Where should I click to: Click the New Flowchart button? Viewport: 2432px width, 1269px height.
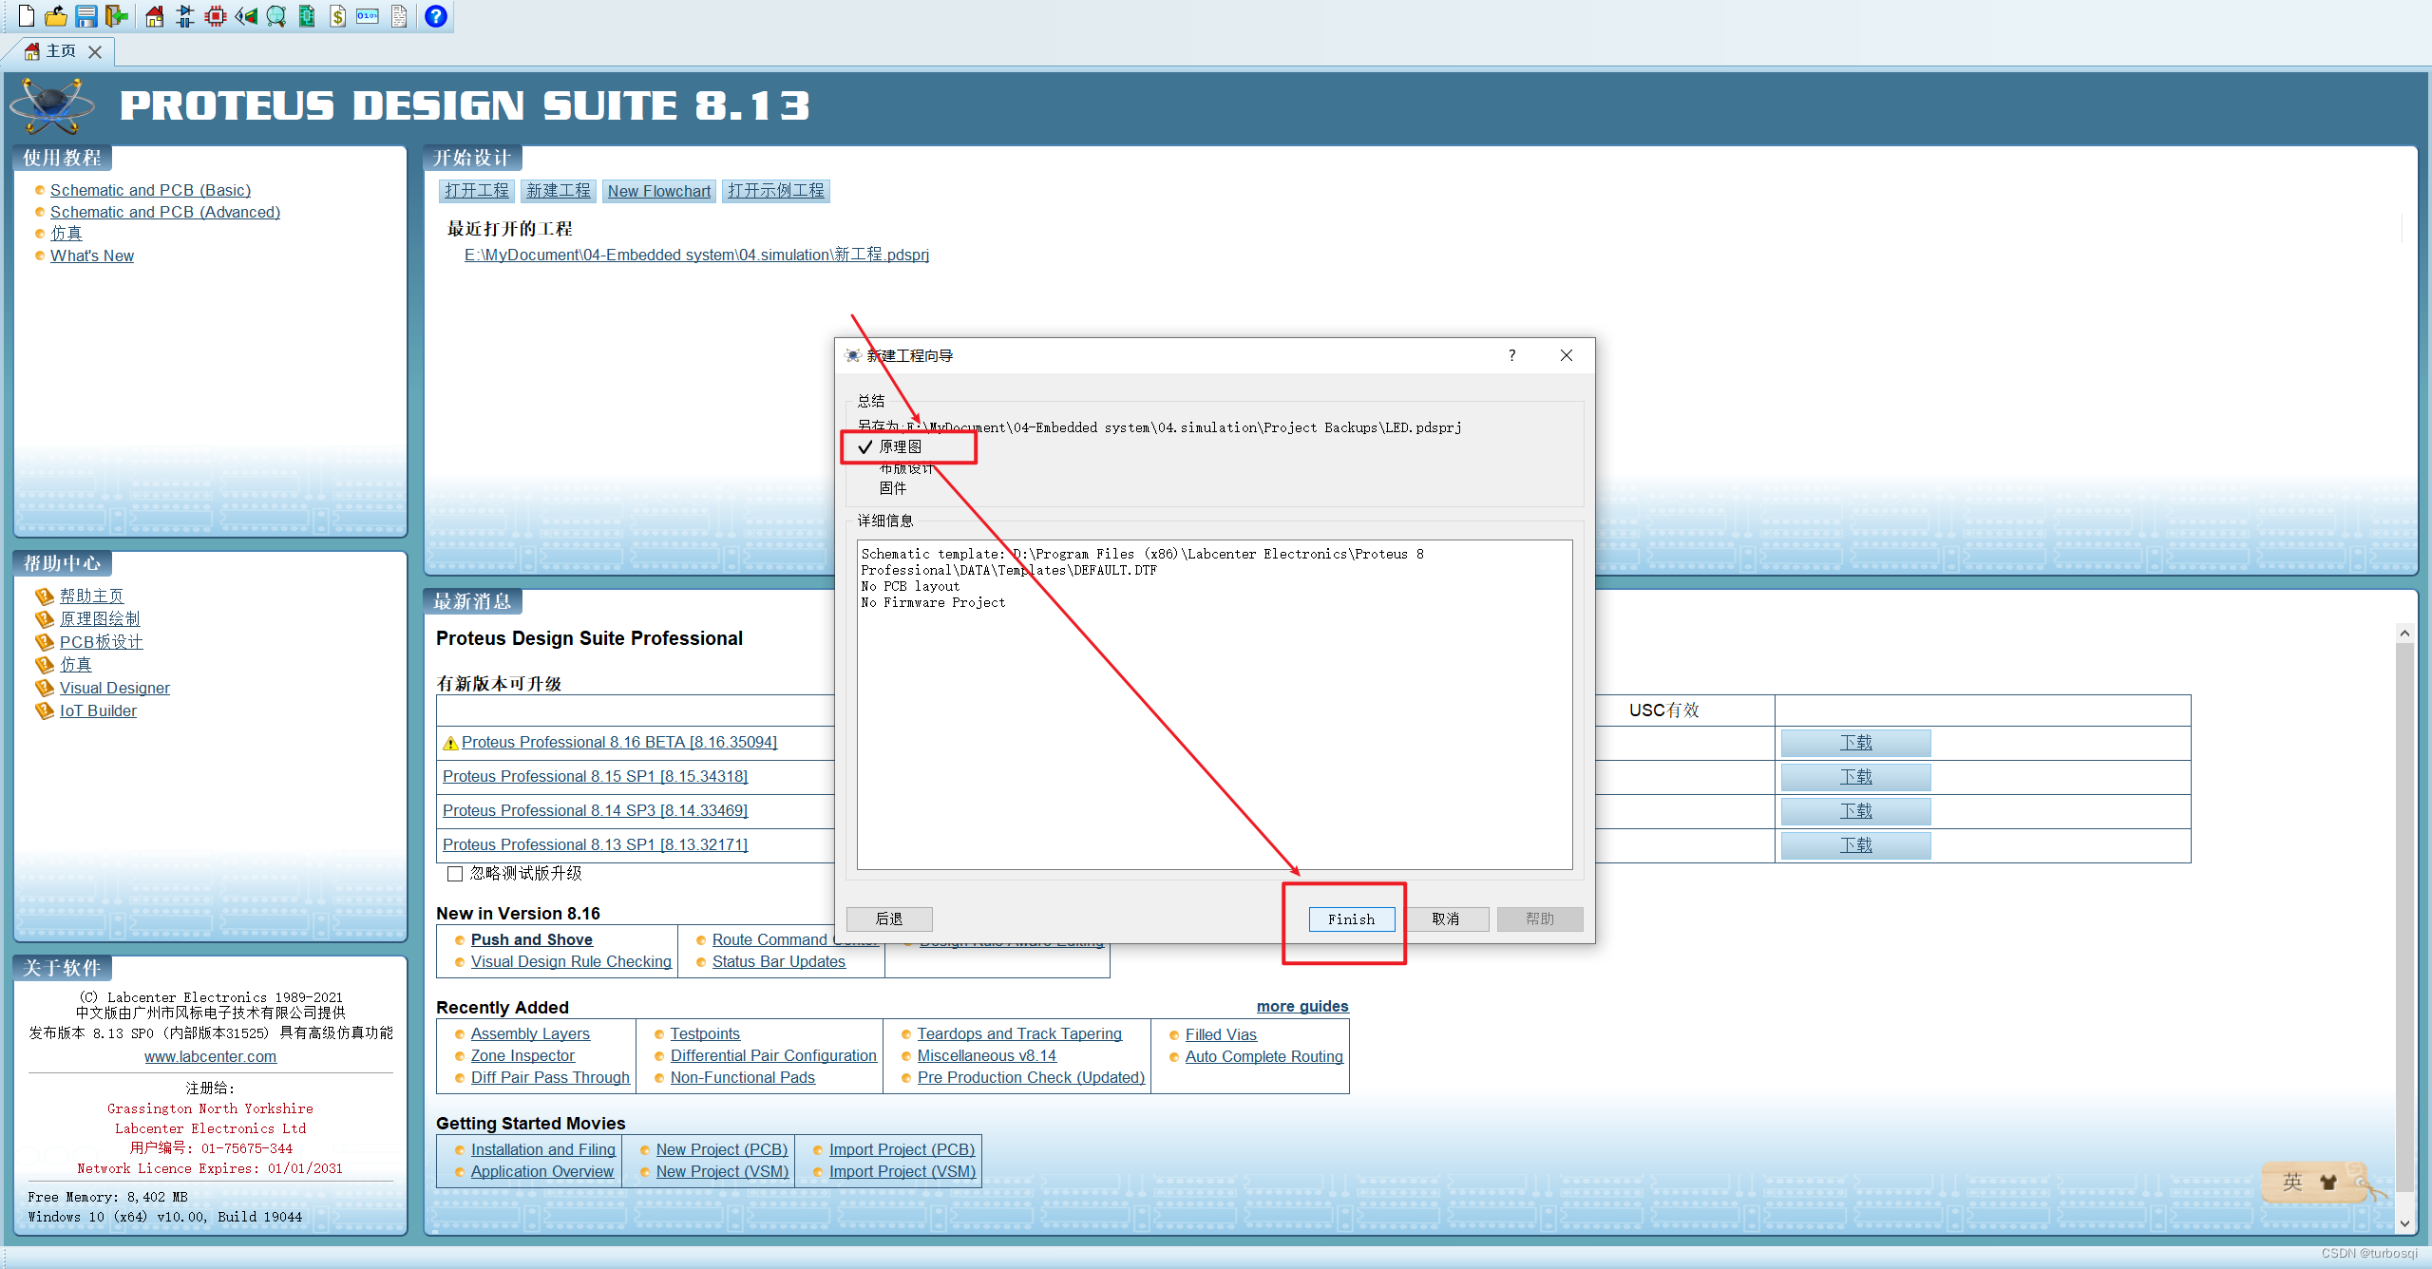659,191
